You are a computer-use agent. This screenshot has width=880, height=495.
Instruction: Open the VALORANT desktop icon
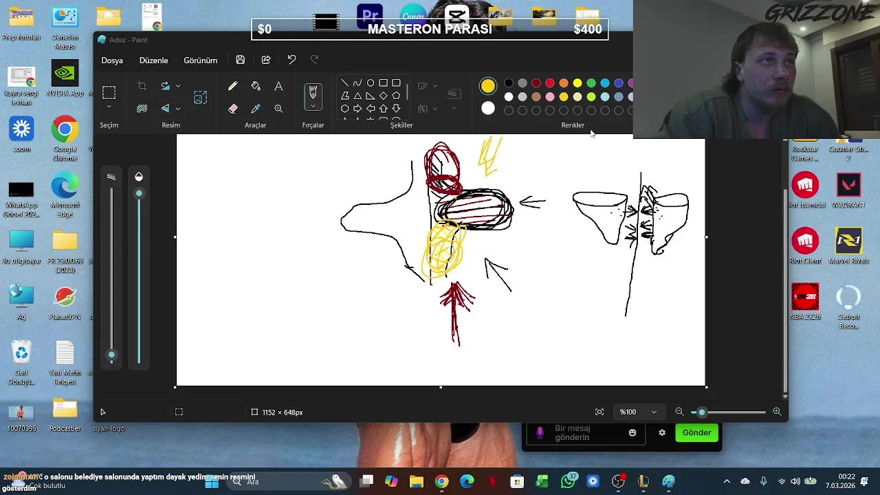848,190
